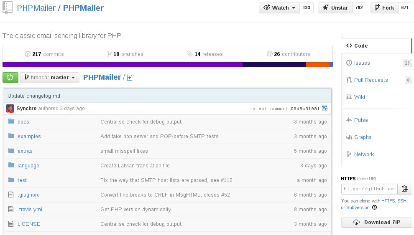Open the Network tab
This screenshot has height=235, width=414.
click(364, 154)
